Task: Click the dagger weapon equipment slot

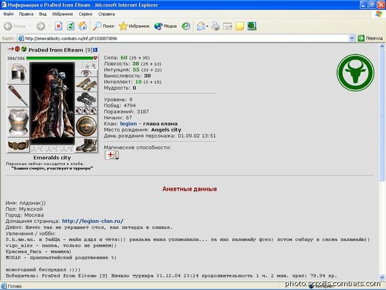Action: [x=18, y=95]
